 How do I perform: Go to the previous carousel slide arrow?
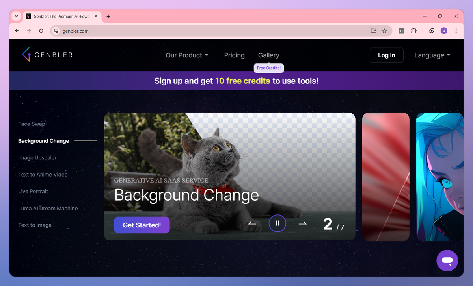coord(252,223)
